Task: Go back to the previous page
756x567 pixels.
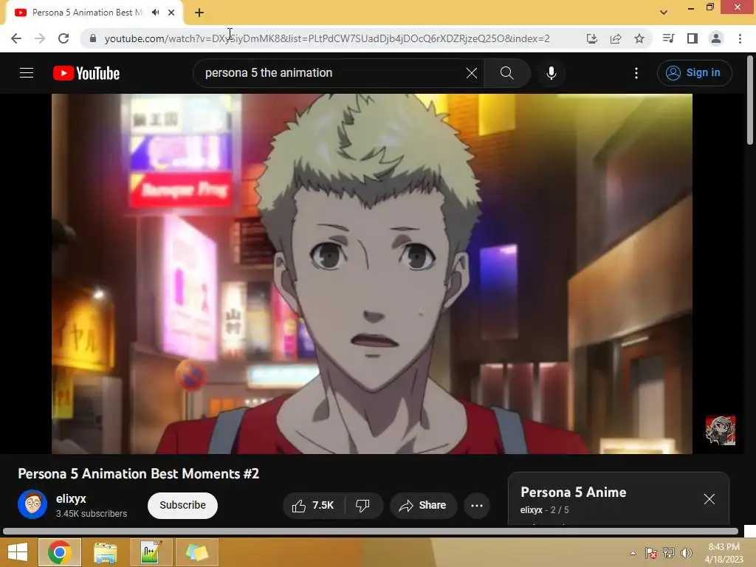Action: [16, 38]
